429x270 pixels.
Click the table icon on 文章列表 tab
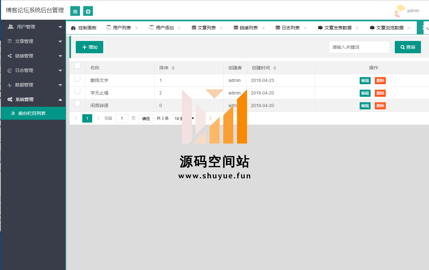pos(194,28)
